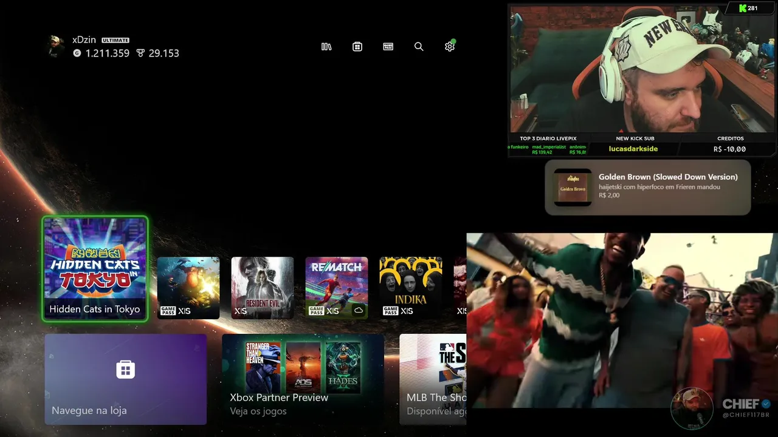Click the Hades II cover art
The height and width of the screenshot is (437, 778).
(343, 367)
